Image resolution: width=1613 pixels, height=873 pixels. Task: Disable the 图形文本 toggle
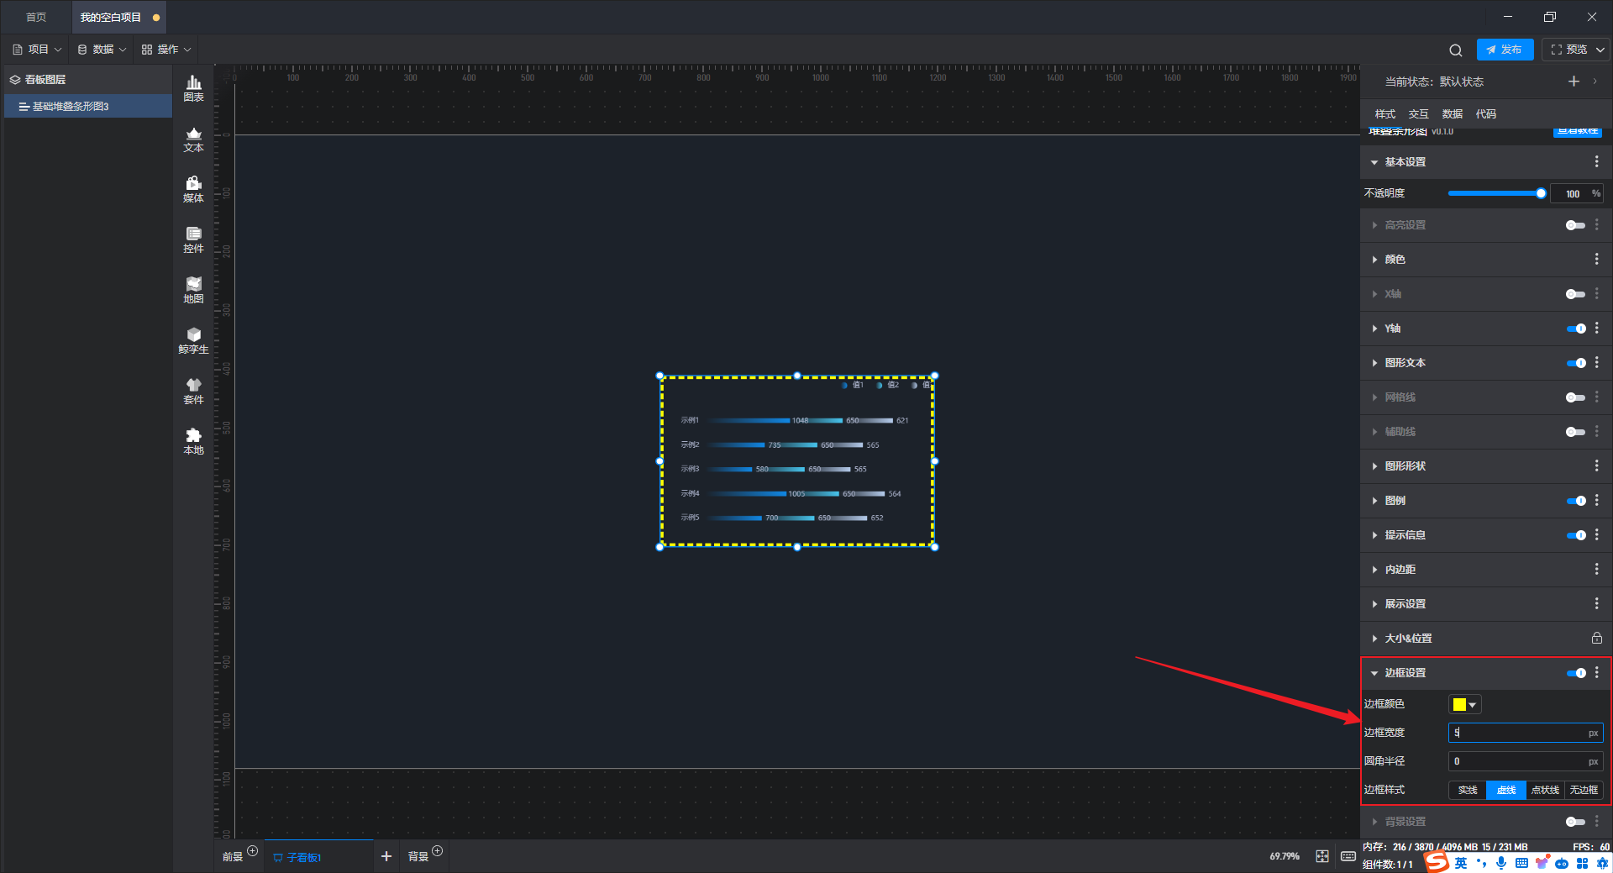coord(1576,363)
